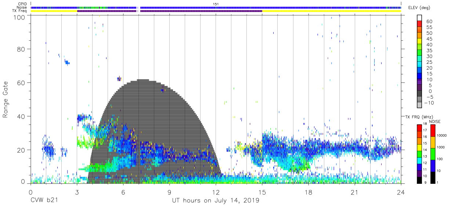Image resolution: width=451 pixels, height=208 pixels.
Task: Click hour 9 on the UT time axis
Action: [169, 192]
